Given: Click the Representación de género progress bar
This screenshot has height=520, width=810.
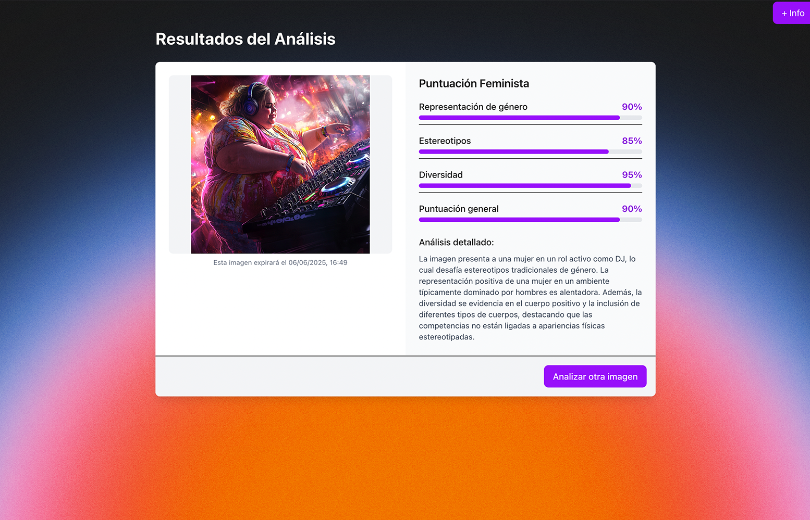Looking at the screenshot, I should pos(530,118).
